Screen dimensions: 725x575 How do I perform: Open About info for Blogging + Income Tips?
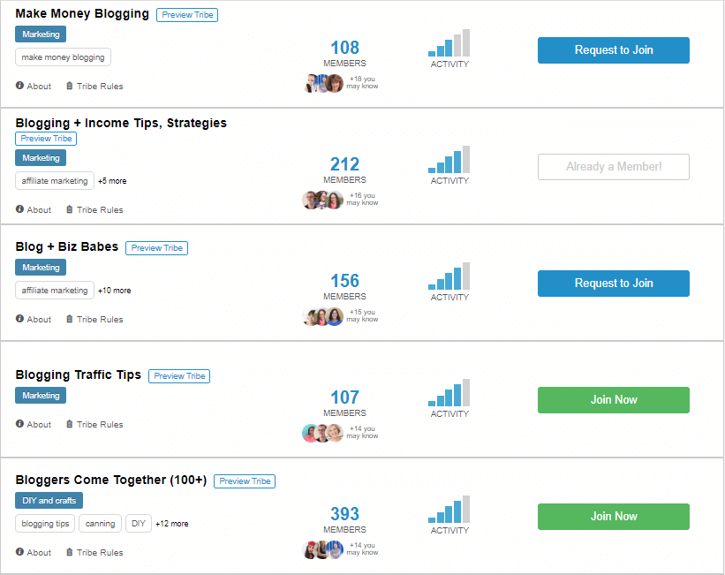[34, 209]
